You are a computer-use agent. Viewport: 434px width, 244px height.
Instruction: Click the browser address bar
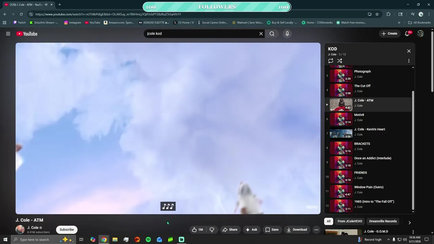pyautogui.click(x=197, y=14)
